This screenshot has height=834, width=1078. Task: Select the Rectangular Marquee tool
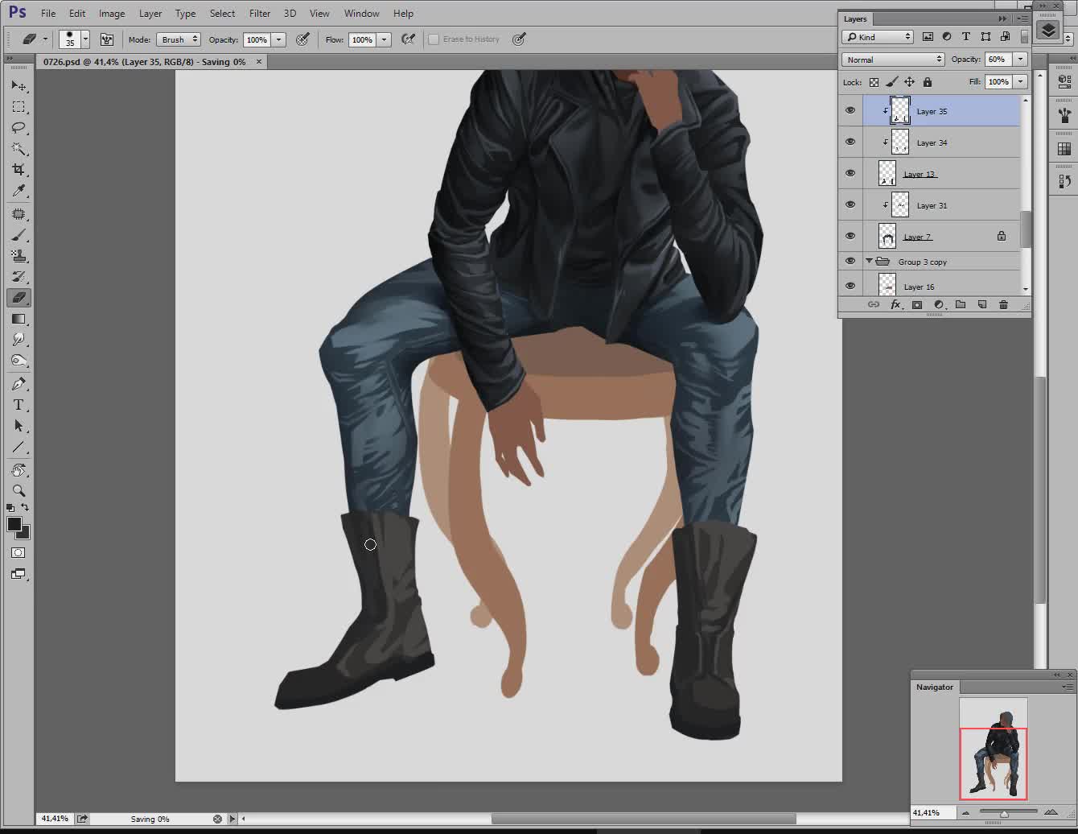point(19,107)
